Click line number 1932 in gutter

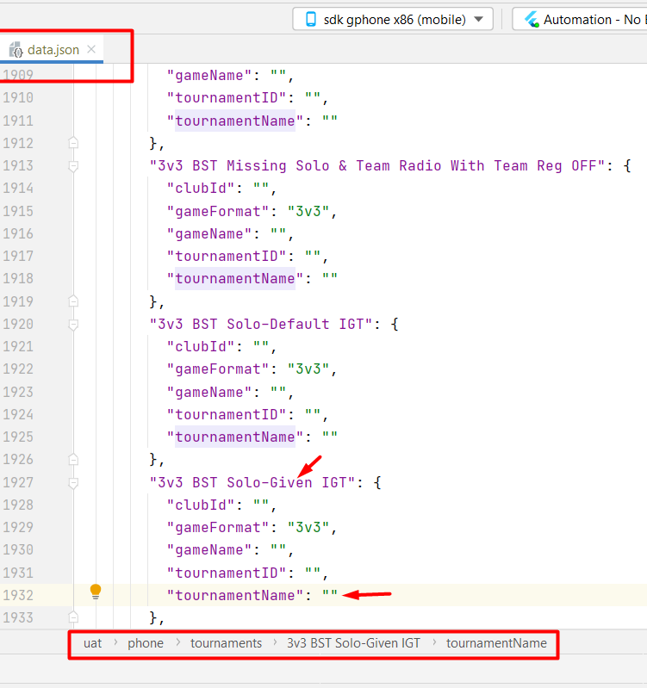(x=18, y=595)
